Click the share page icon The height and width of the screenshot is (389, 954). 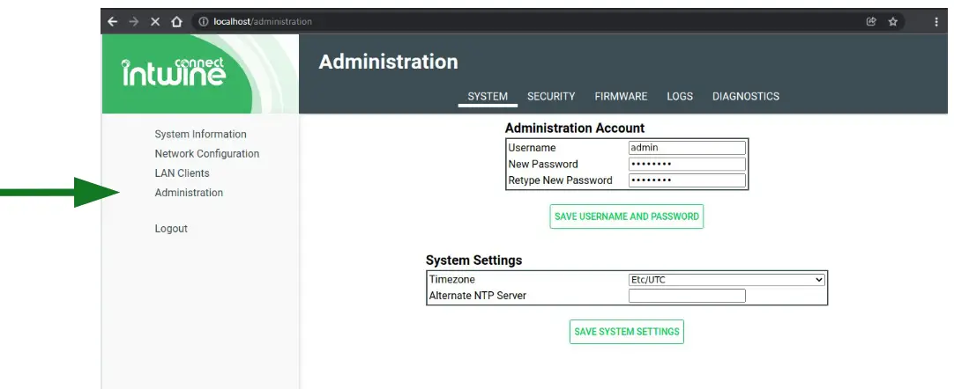point(872,21)
